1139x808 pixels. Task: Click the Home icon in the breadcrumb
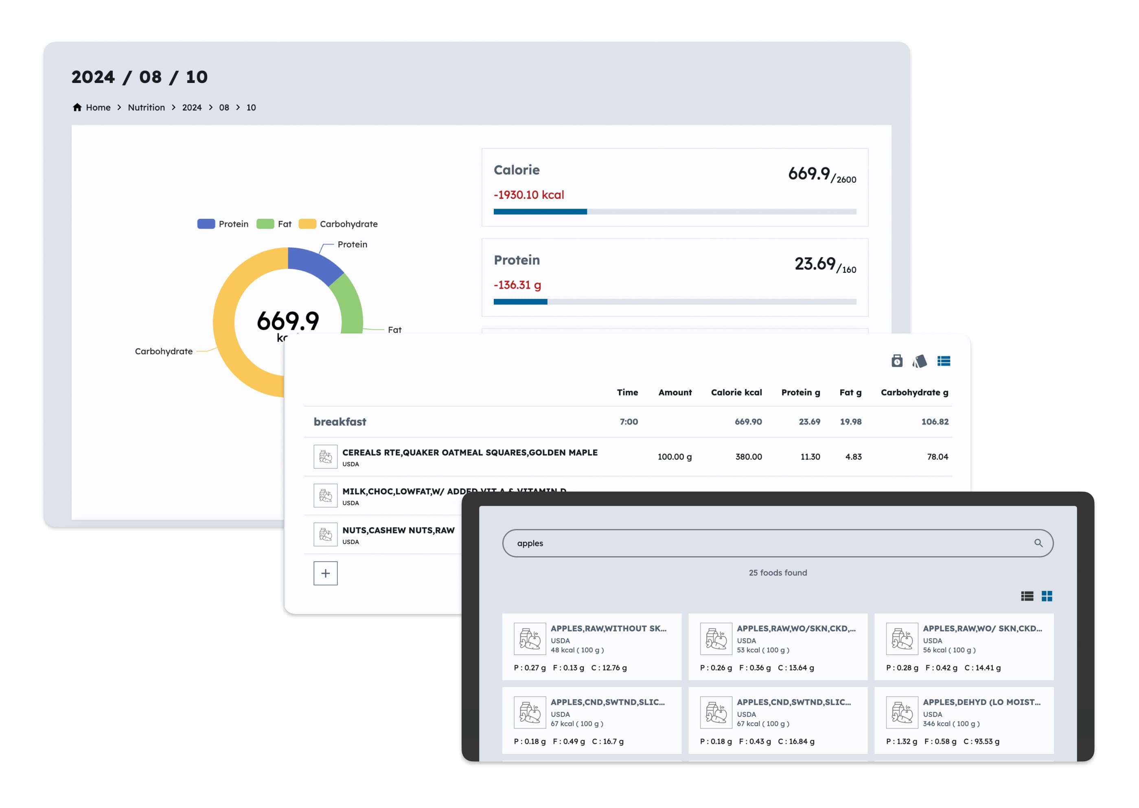(77, 107)
